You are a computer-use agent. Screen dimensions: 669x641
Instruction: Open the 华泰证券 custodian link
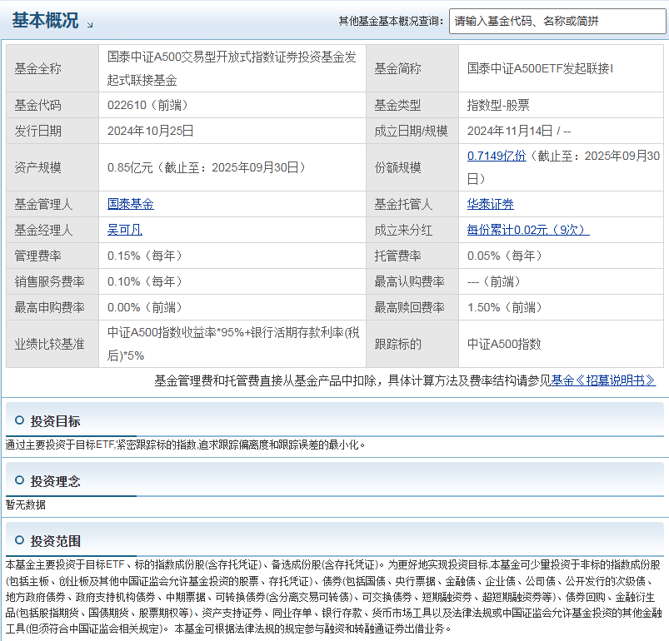490,204
